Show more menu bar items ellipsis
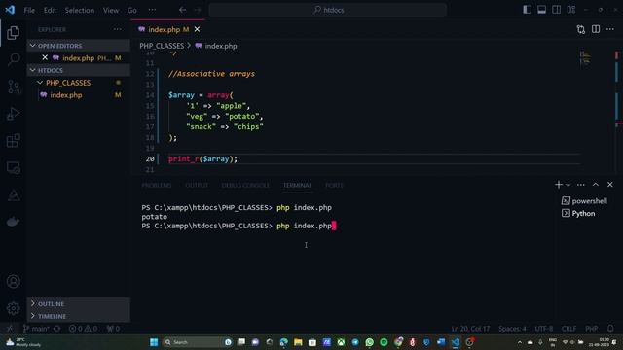623x350 pixels. click(x=152, y=10)
